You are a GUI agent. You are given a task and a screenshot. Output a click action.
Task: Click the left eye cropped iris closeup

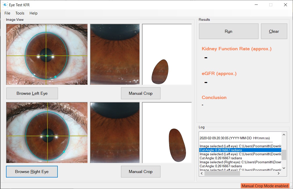[115, 54]
